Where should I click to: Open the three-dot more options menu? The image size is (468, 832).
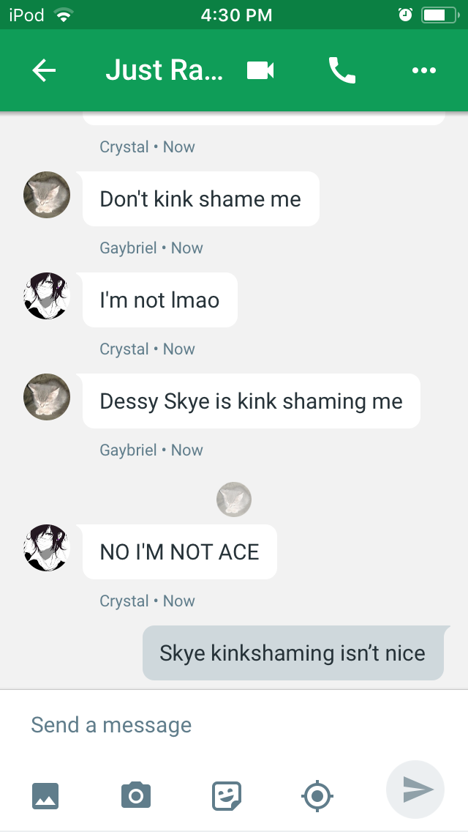tap(424, 70)
